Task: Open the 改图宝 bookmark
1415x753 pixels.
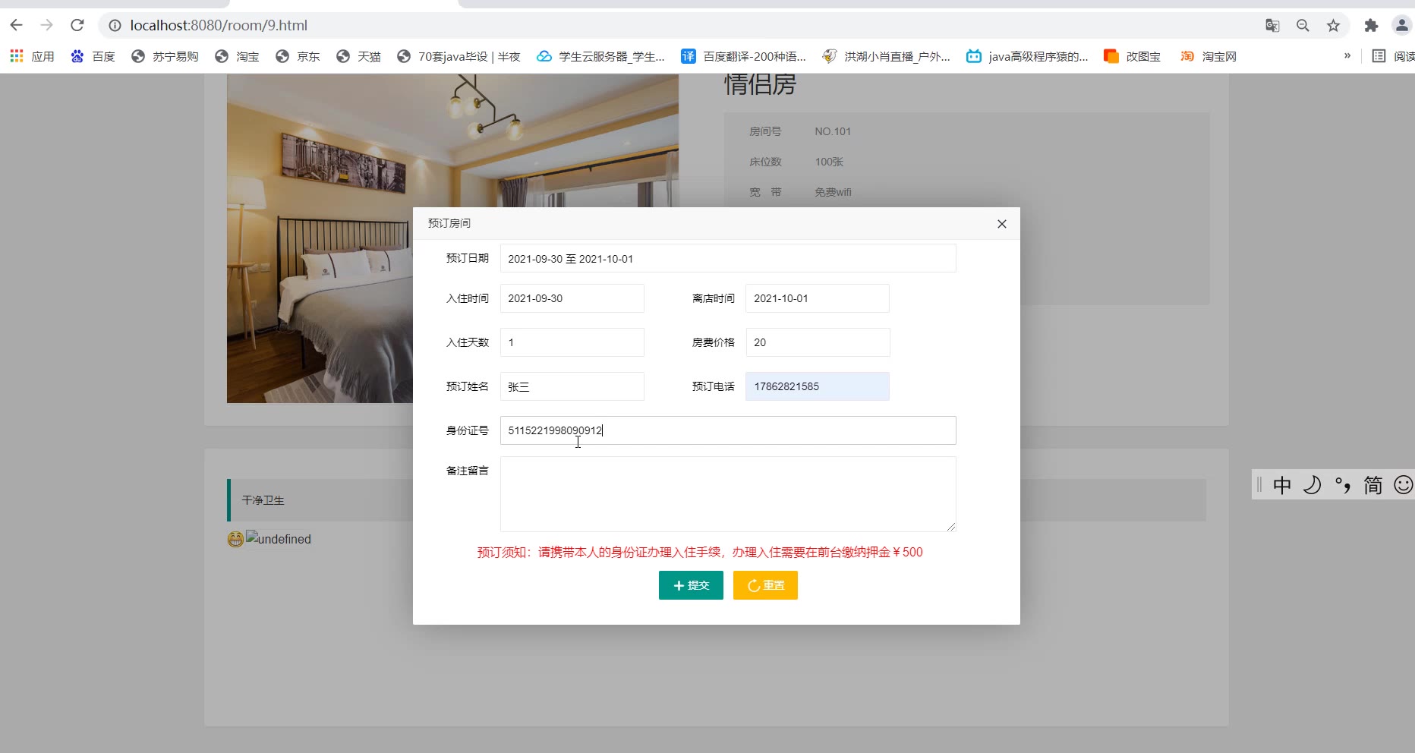Action: (x=1132, y=56)
